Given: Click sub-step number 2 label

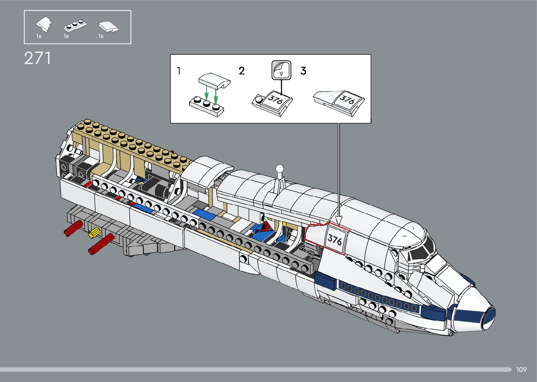Looking at the screenshot, I should pos(242,71).
